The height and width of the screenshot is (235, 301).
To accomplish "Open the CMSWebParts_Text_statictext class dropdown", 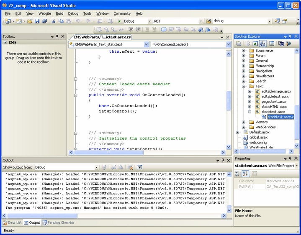I will click(x=146, y=44).
